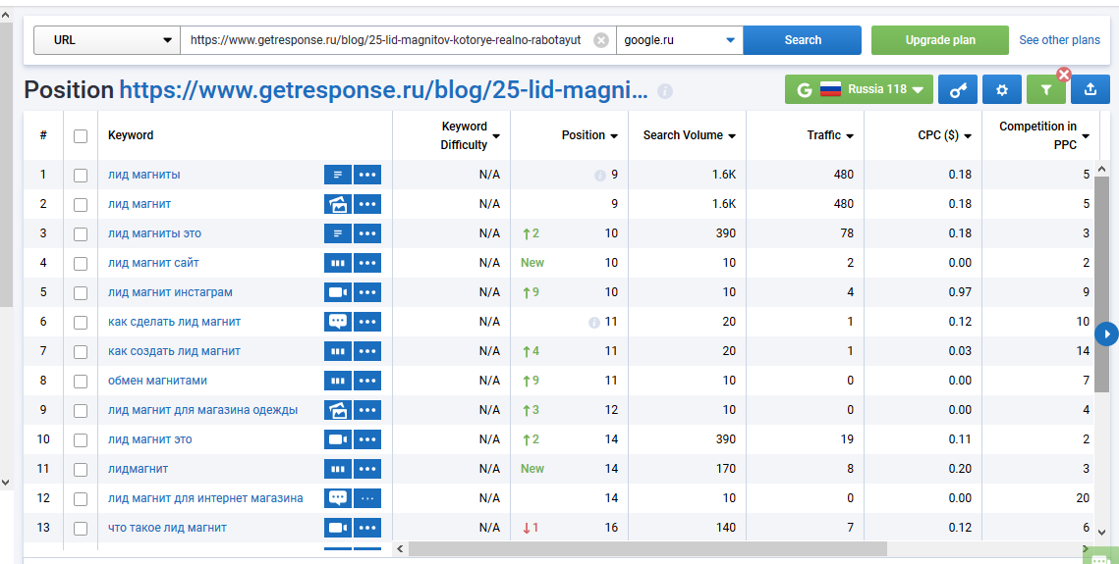The height and width of the screenshot is (564, 1119).
Task: Click the info icon beside position 11 for как сделать лид магнит
Action: [593, 323]
